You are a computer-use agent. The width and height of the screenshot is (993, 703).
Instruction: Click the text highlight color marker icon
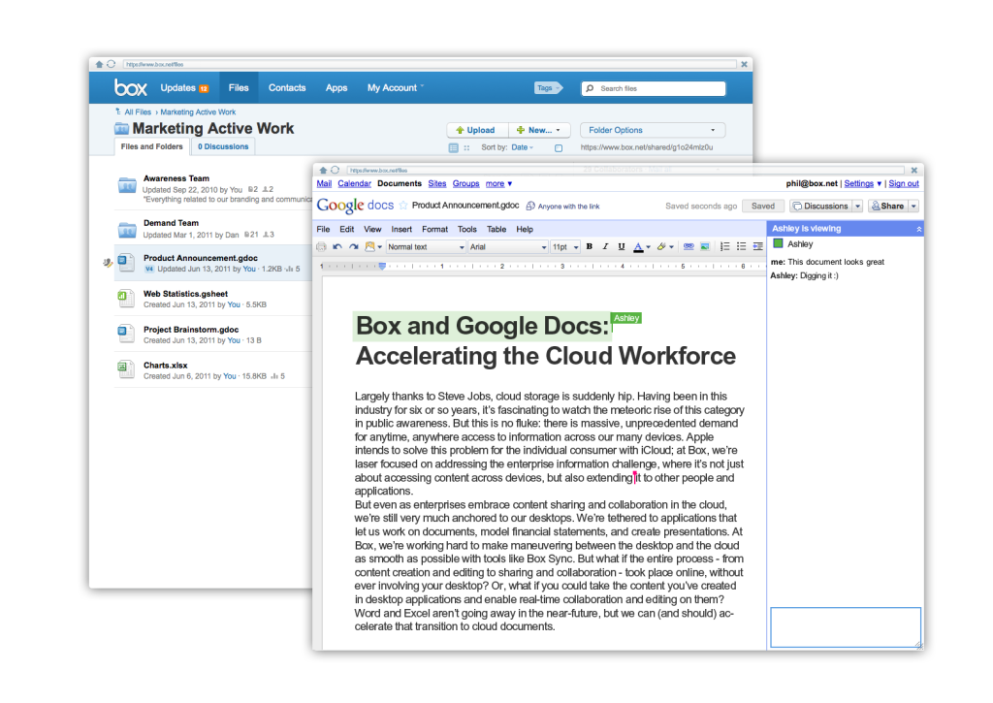point(661,246)
